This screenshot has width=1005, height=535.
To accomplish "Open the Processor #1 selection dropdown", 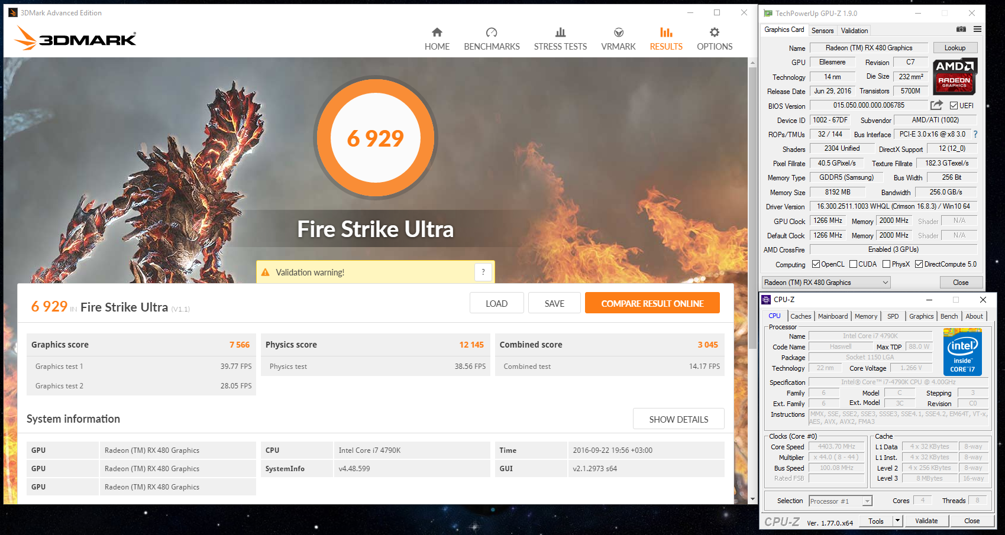I will pos(841,501).
